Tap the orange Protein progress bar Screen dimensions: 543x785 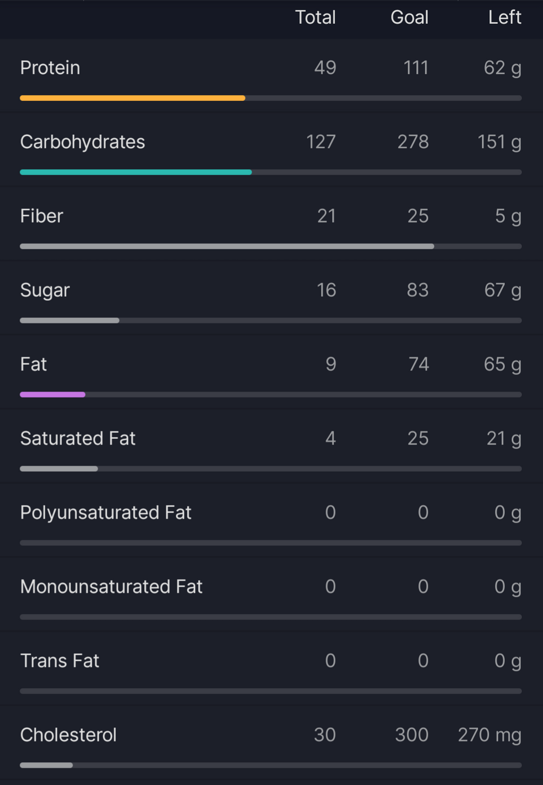click(x=270, y=98)
